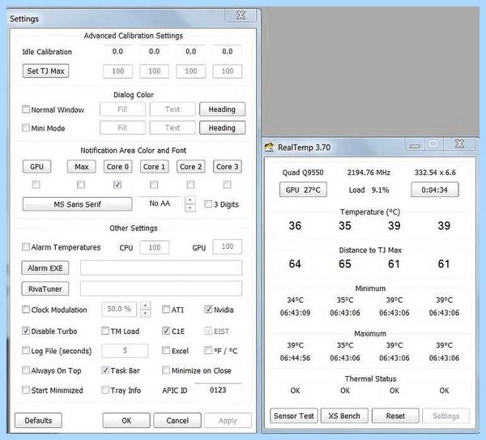Click the Defaults button
Screen dimensions: 486x440
tap(38, 421)
